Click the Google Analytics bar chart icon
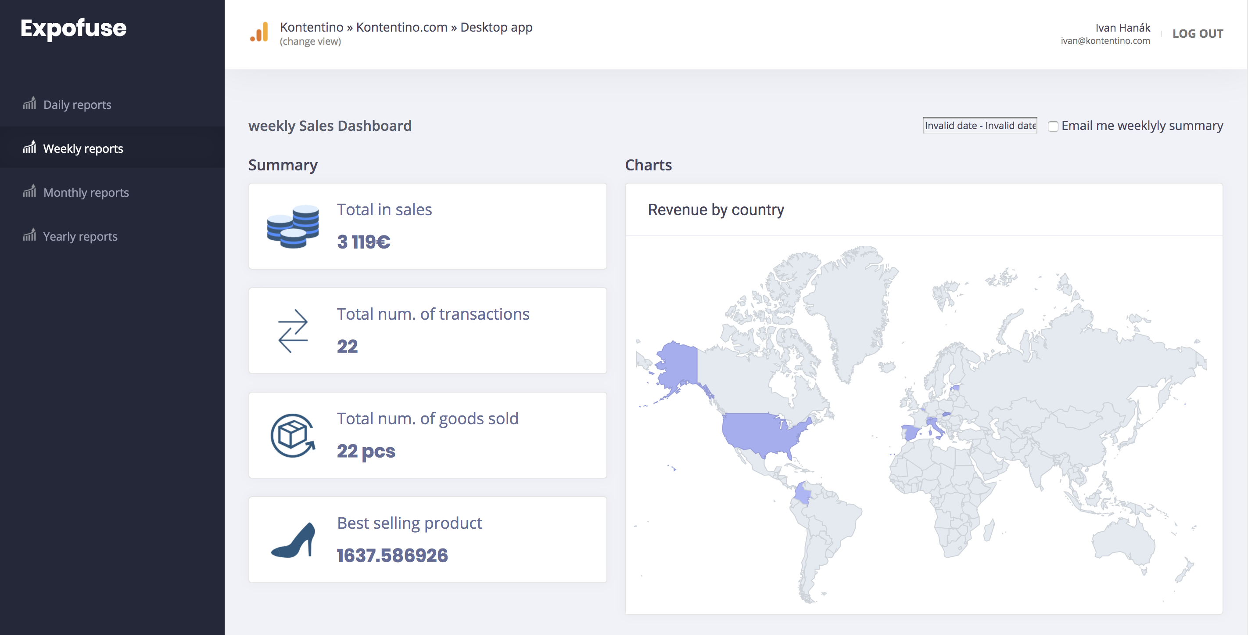 (x=260, y=32)
